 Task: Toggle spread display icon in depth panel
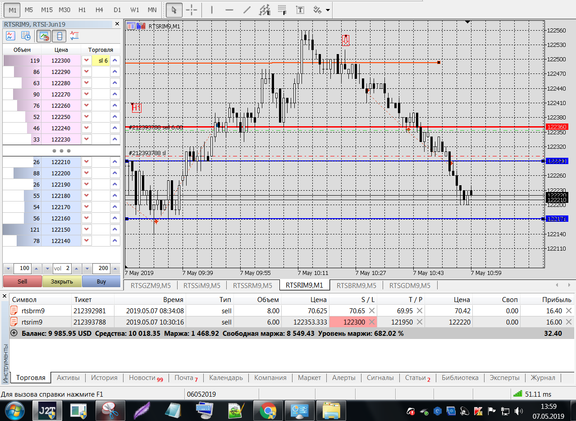[x=59, y=36]
